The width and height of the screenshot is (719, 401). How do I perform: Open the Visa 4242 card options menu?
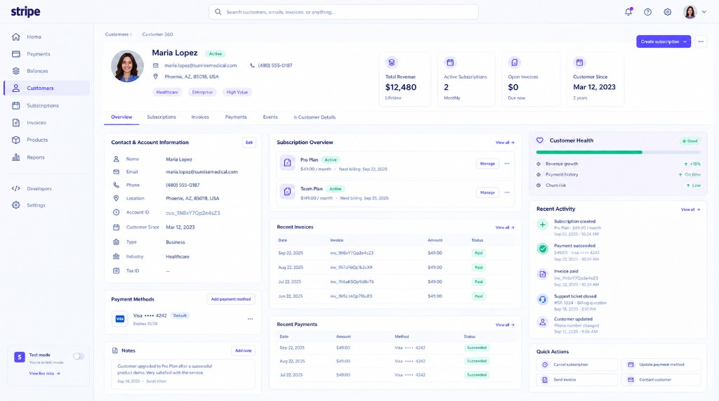pos(250,319)
